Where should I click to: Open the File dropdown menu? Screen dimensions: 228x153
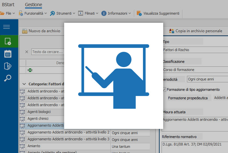click(x=7, y=13)
